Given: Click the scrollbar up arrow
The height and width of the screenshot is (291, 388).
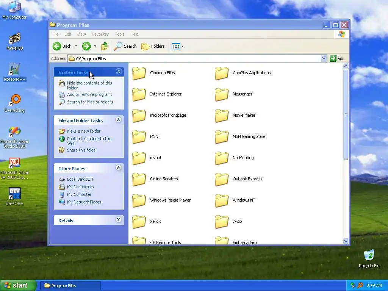Looking at the screenshot, I should pos(346,66).
